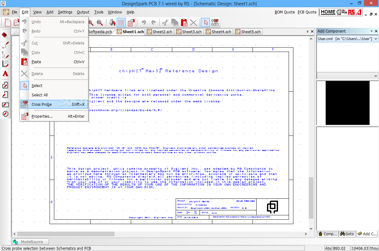Open the View menu
Viewport: 379px width, 251px height.
(37, 12)
